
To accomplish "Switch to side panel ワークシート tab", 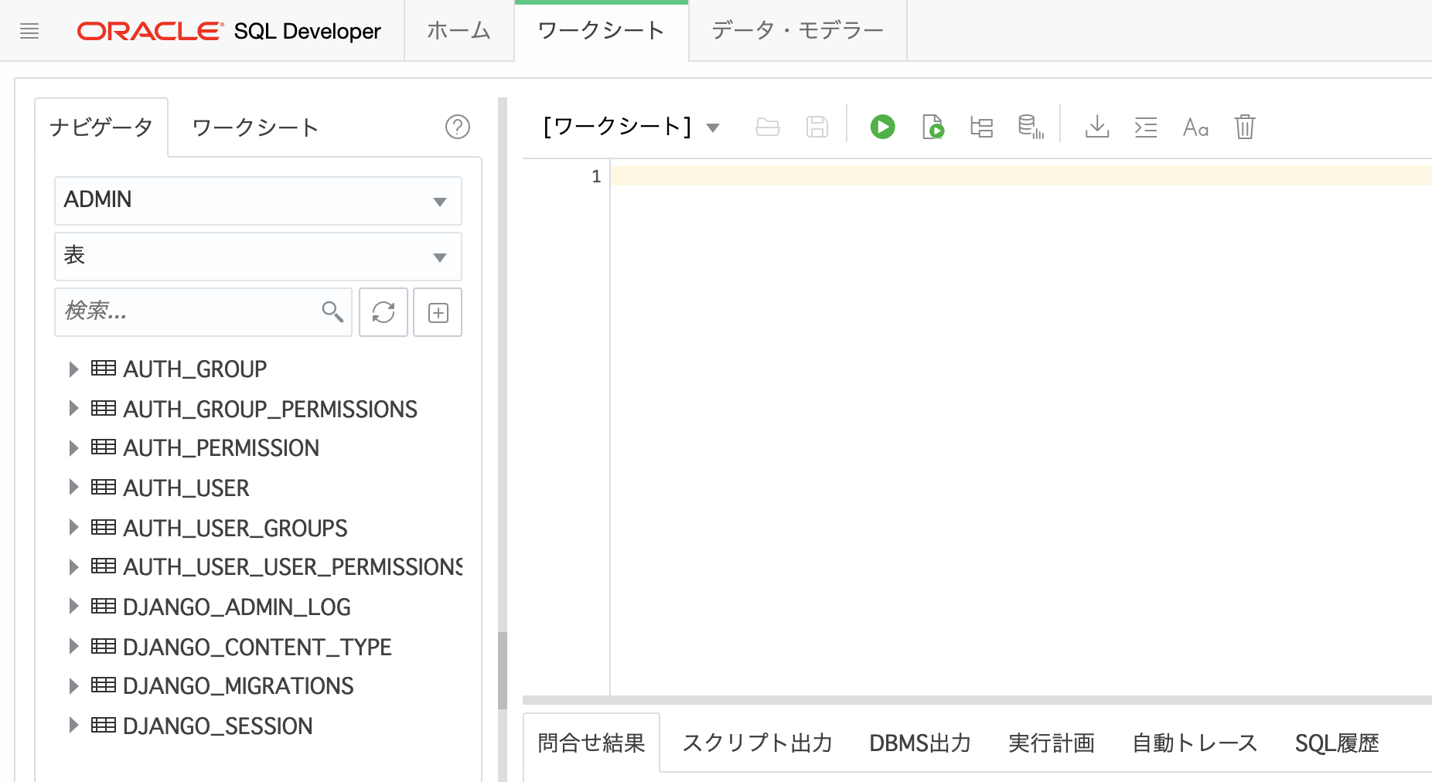I will click(255, 127).
